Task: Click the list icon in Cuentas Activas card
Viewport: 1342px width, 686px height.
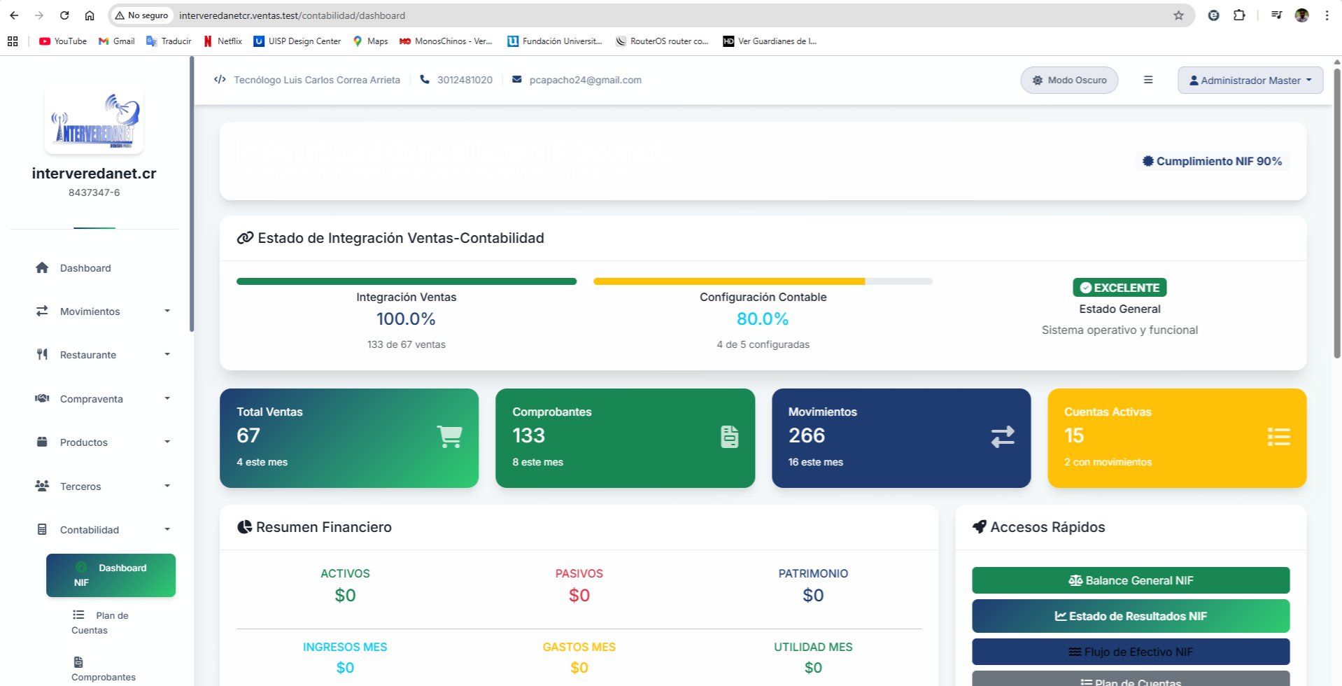Action: tap(1278, 437)
